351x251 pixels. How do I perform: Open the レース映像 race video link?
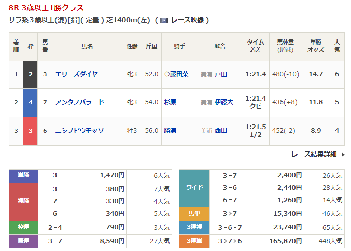pyautogui.click(x=187, y=20)
